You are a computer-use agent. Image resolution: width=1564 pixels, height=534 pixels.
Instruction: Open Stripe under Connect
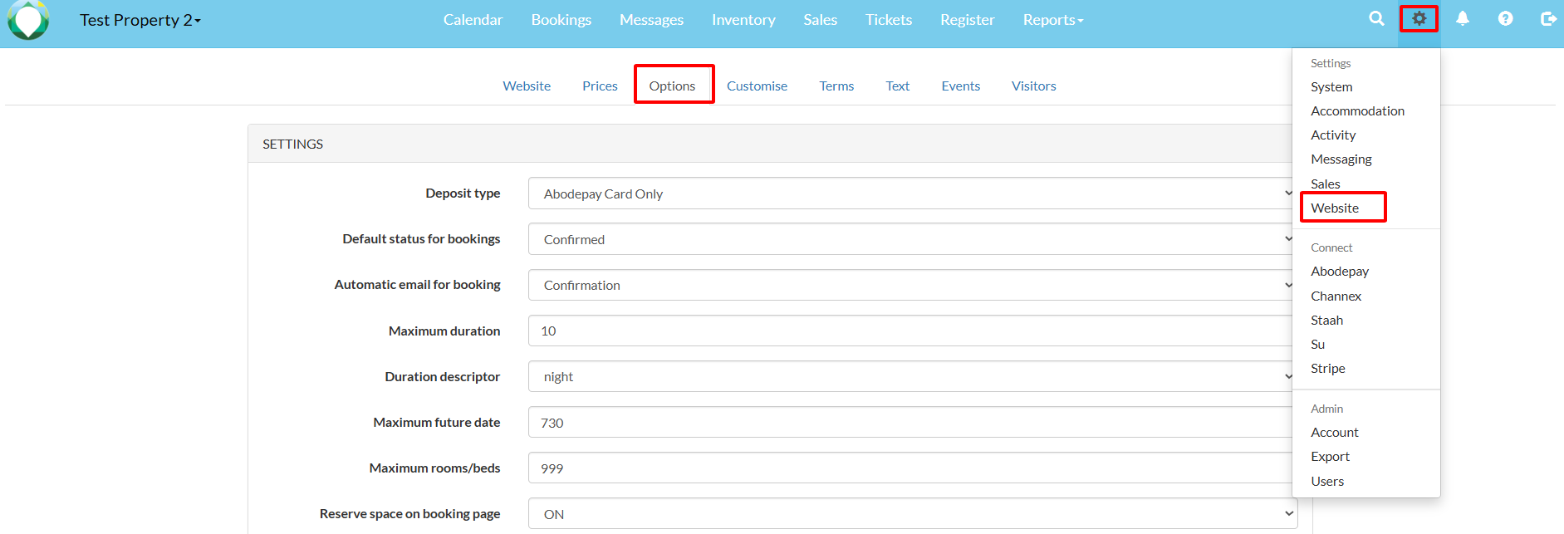(x=1327, y=369)
